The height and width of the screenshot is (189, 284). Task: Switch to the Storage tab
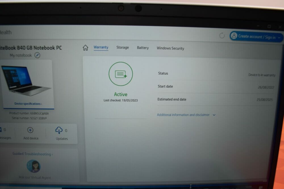pyautogui.click(x=123, y=48)
